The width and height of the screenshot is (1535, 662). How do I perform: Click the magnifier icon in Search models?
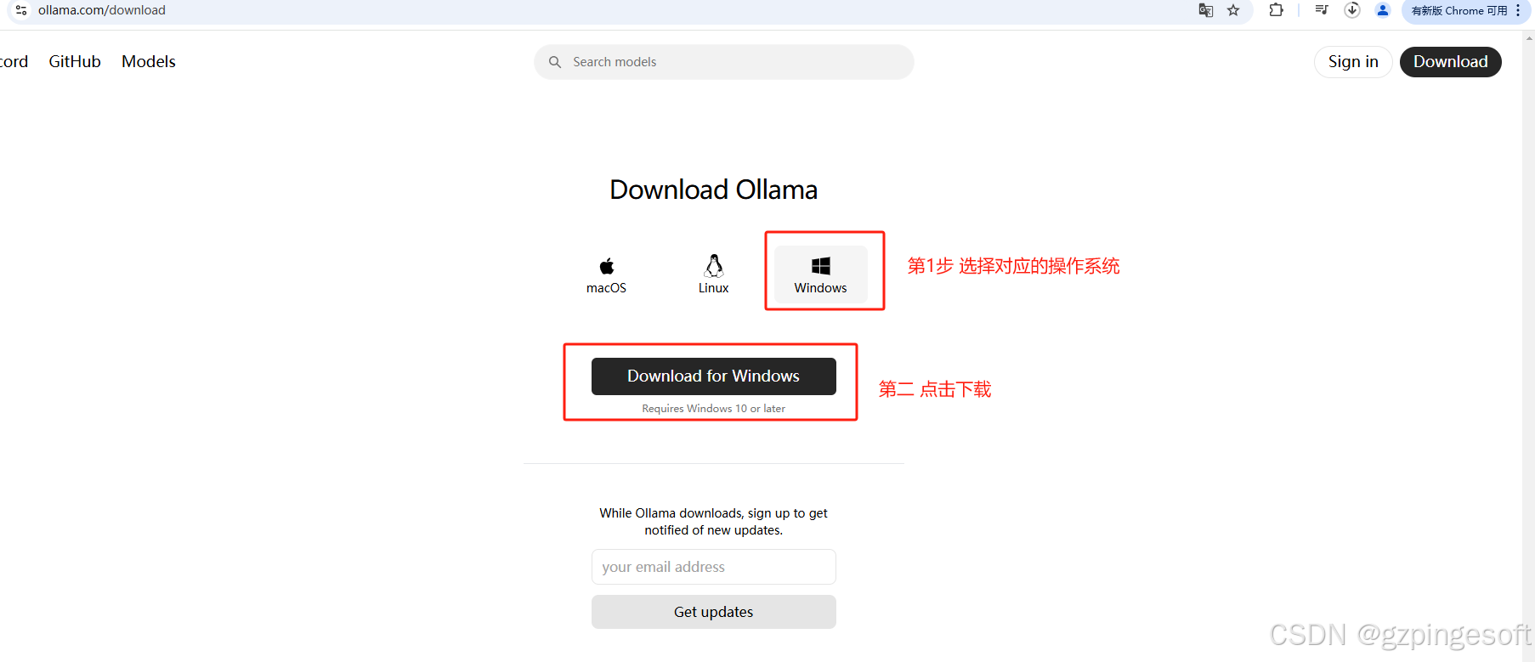point(555,62)
